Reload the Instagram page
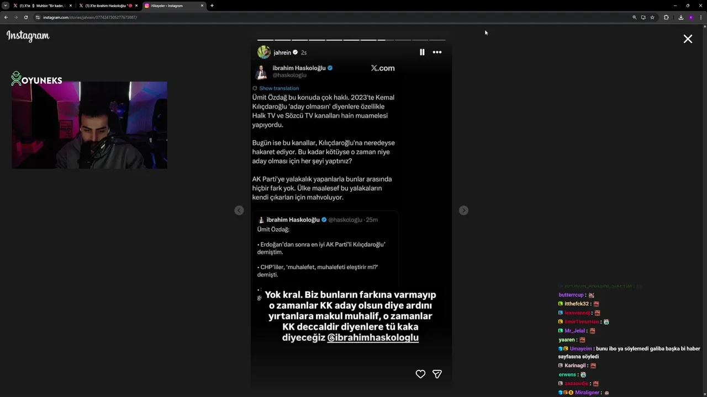Screen dimensions: 707x397 click(x=25, y=17)
